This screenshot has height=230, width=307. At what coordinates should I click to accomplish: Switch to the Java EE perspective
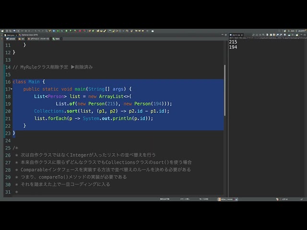tap(301, 31)
